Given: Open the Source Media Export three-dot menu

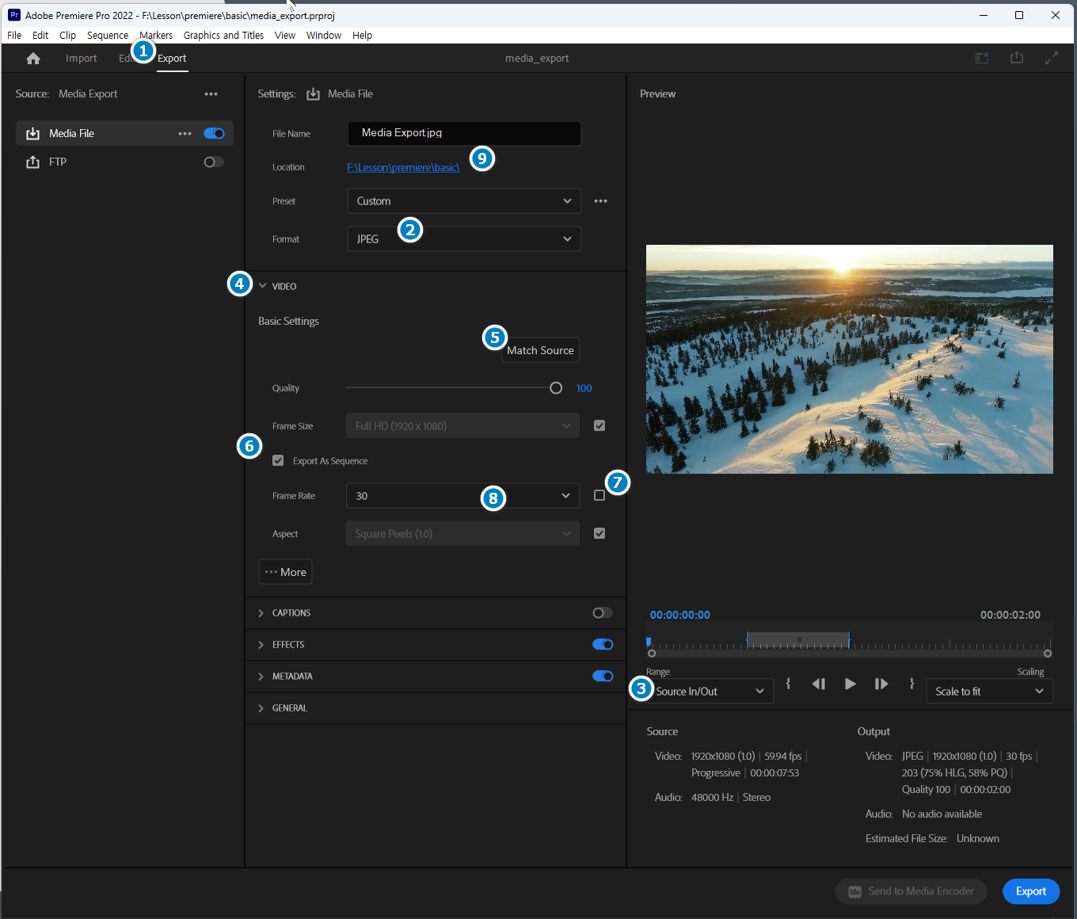Looking at the screenshot, I should coord(211,94).
